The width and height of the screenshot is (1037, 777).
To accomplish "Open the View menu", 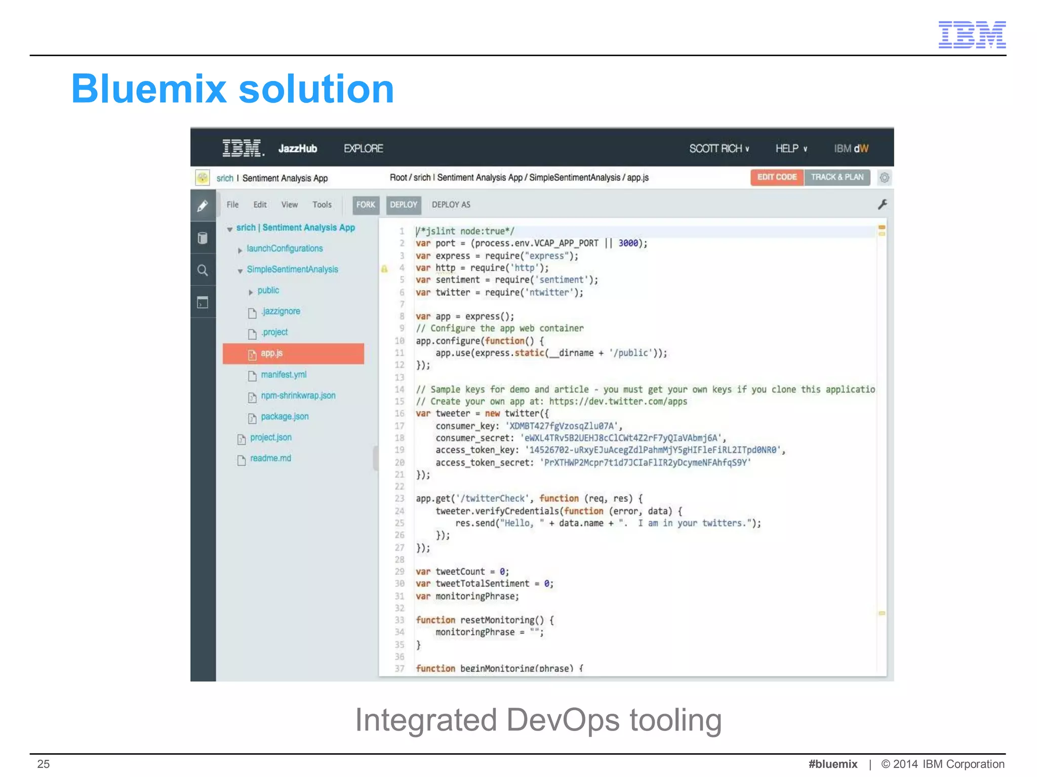I will pyautogui.click(x=289, y=204).
